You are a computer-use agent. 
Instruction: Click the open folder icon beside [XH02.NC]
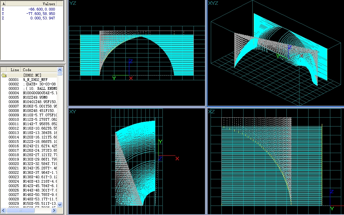(x=4, y=76)
